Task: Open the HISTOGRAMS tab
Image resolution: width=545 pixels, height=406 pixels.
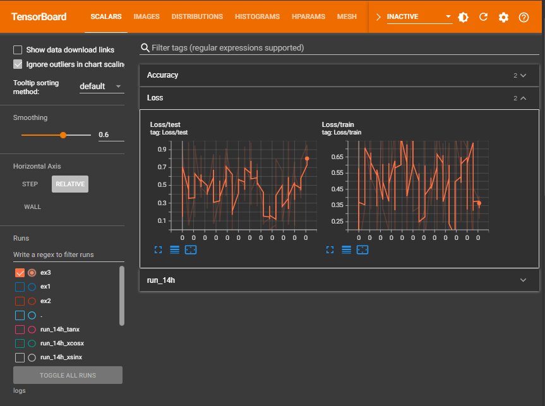Action: (257, 16)
